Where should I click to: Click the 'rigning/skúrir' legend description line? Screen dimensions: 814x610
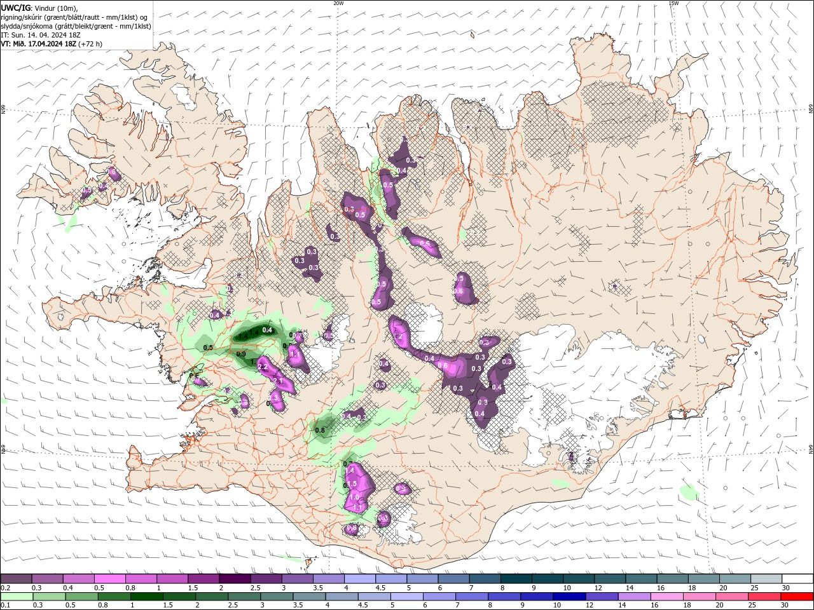[74, 17]
